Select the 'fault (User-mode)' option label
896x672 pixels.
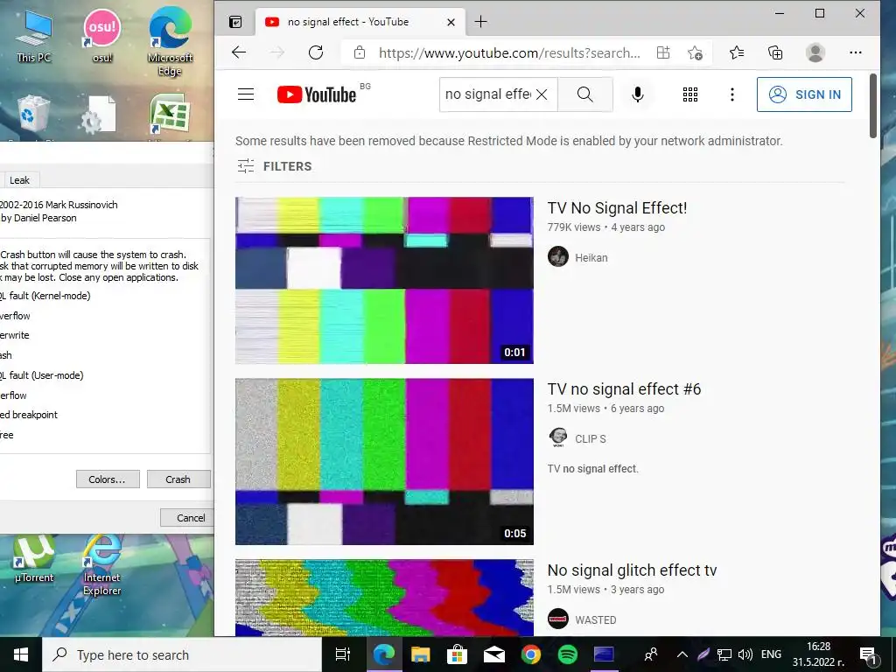(46, 375)
